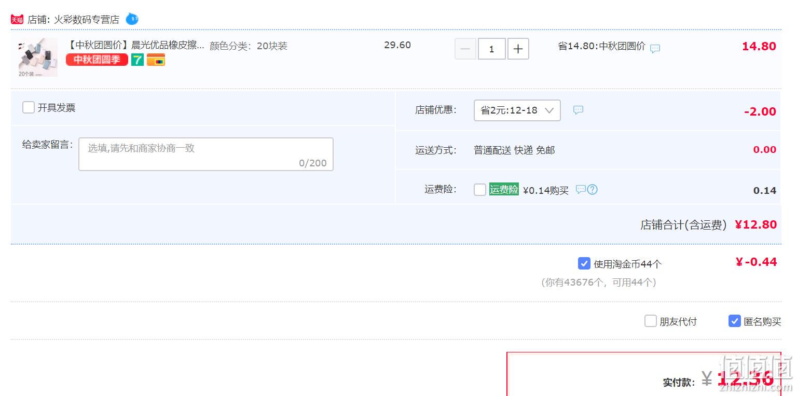Click the 颜色分类: 20块装 text
The image size is (797, 396).
coord(249,46)
